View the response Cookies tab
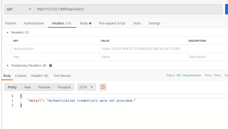 click(21, 76)
